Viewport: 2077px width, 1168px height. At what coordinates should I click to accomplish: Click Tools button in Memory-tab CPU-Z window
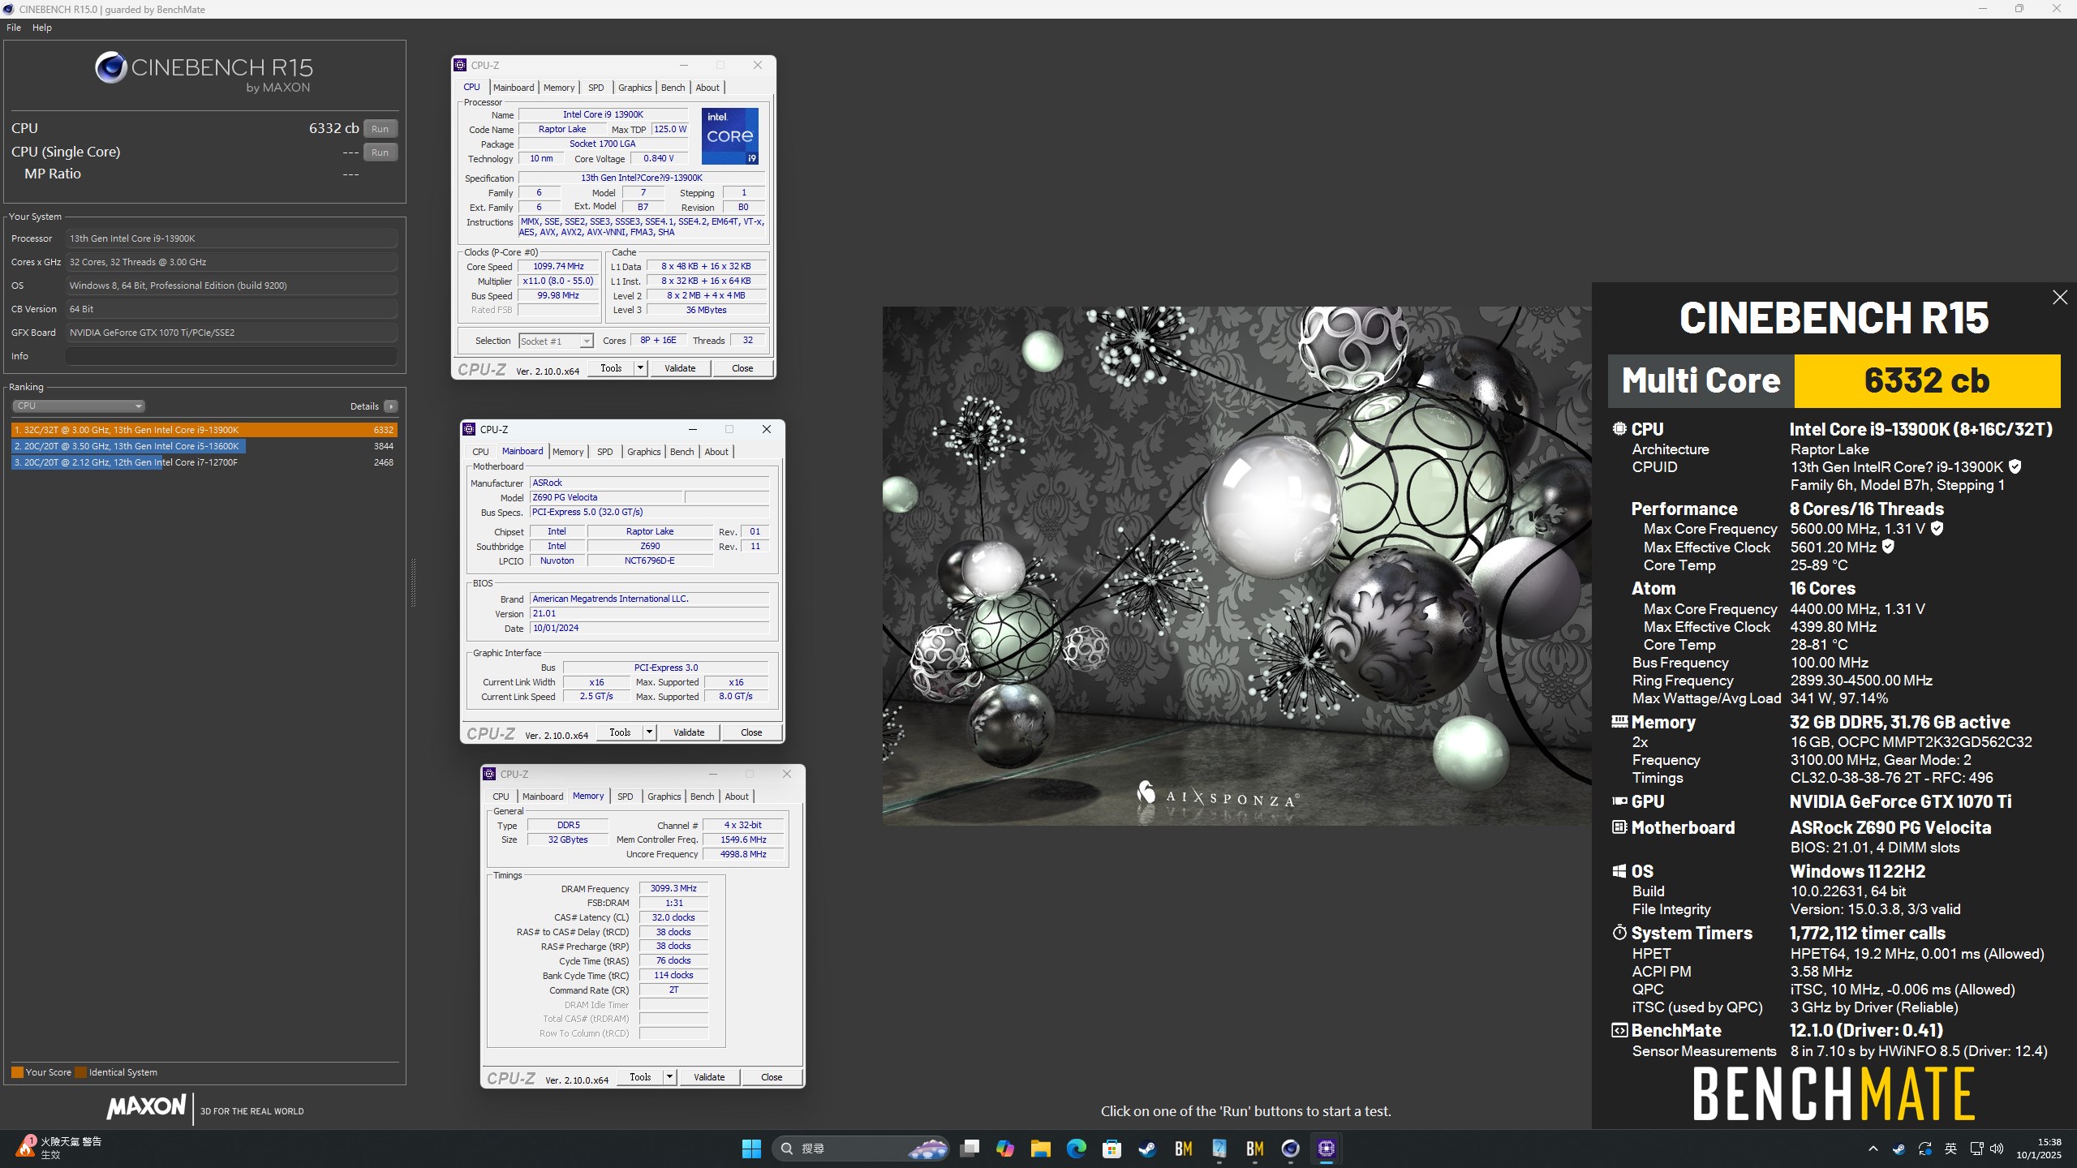point(640,1077)
